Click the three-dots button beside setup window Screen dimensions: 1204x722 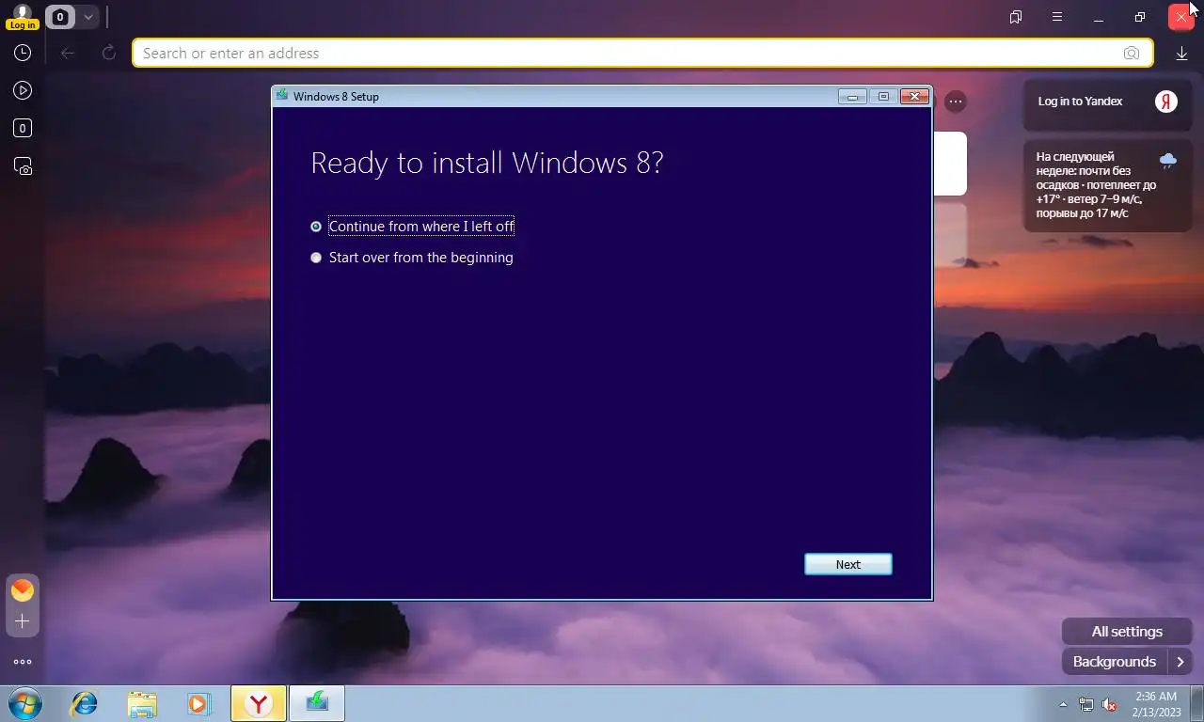click(955, 101)
